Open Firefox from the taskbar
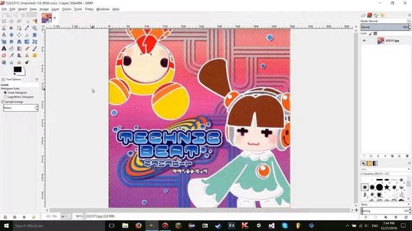Image resolution: width=412 pixels, height=231 pixels. coord(138,225)
